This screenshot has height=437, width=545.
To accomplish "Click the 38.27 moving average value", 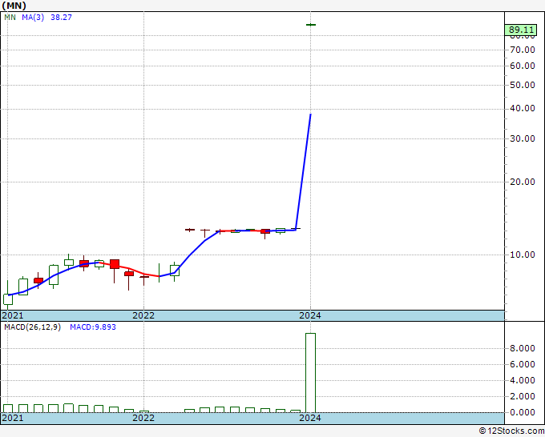I will pyautogui.click(x=61, y=18).
